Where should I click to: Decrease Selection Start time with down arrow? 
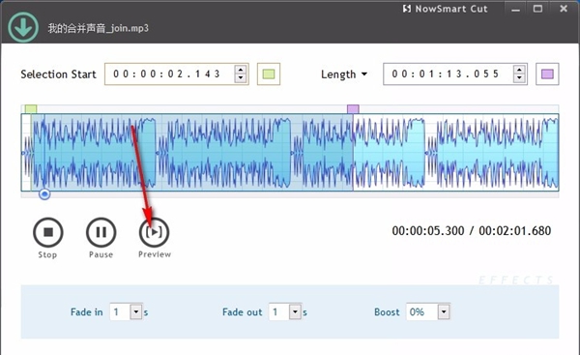pos(241,77)
